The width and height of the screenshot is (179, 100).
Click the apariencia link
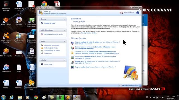[88, 57]
